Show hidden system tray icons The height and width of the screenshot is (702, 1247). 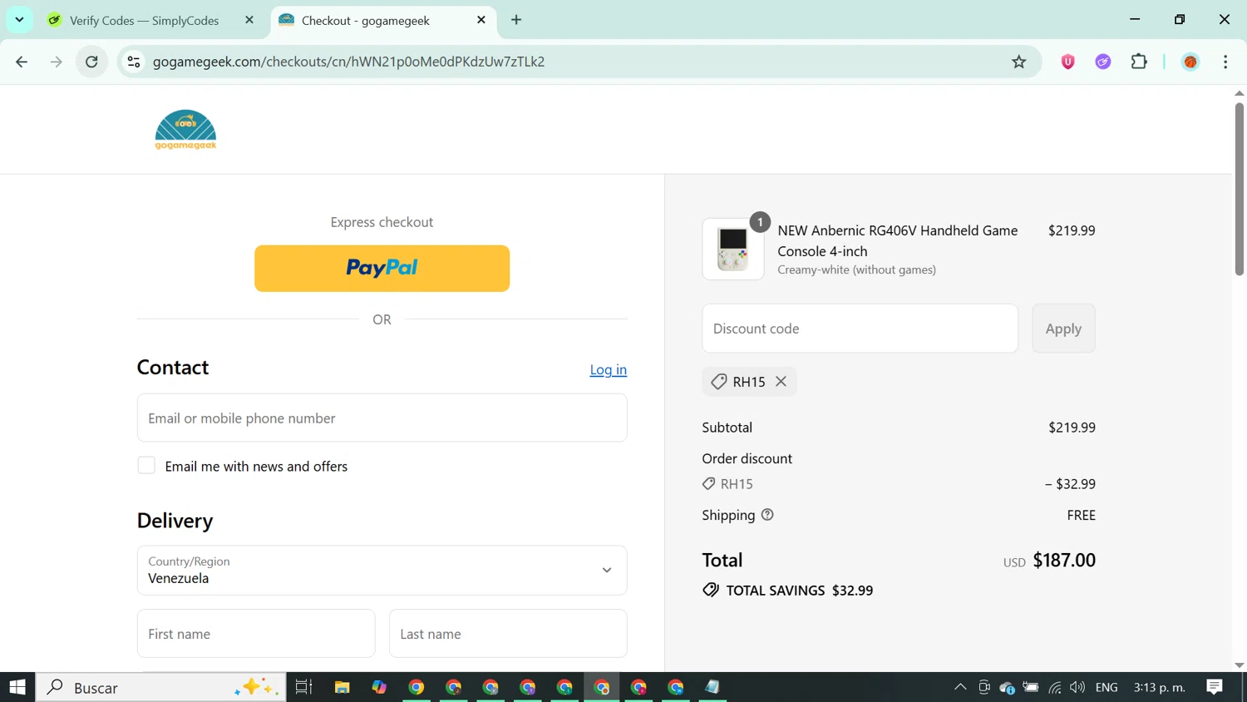click(960, 687)
